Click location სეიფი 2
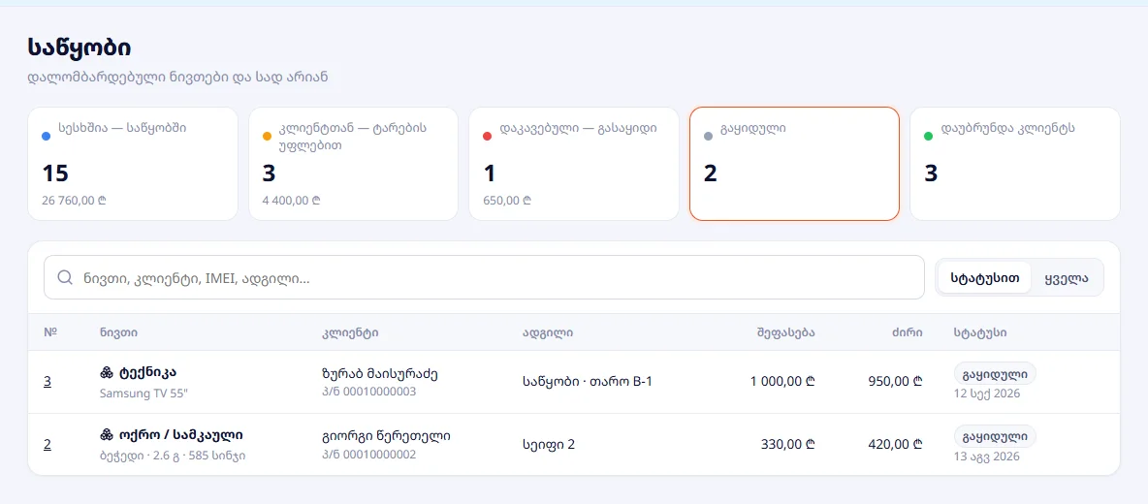The width and height of the screenshot is (1148, 504). [549, 444]
